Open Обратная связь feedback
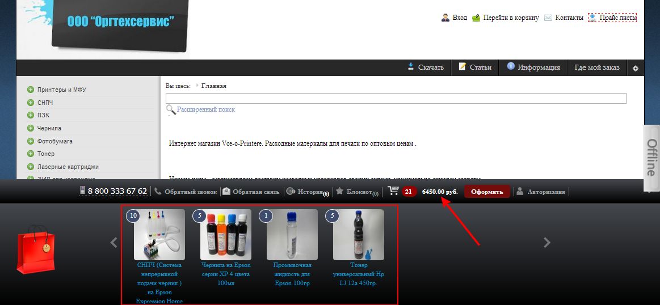This screenshot has height=305, width=660. coord(256,192)
